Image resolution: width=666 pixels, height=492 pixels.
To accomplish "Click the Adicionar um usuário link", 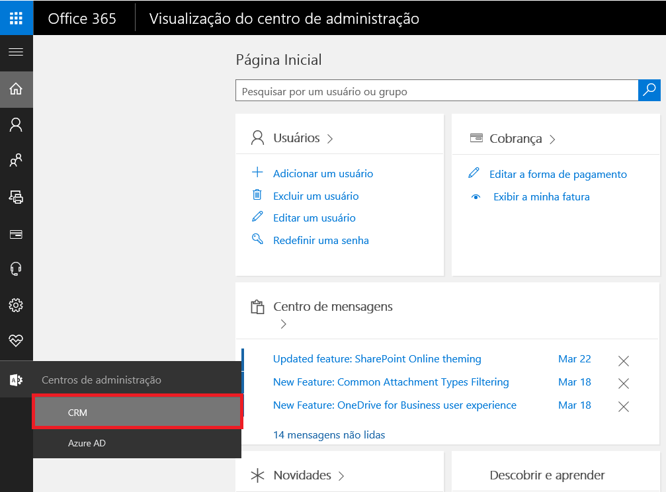I will 322,172.
